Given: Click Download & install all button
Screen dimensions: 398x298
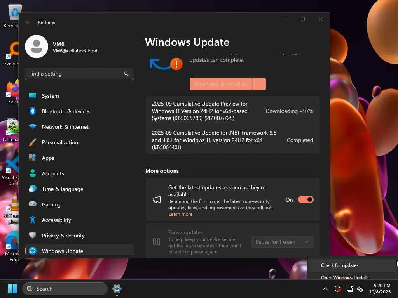Looking at the screenshot, I should point(221,84).
